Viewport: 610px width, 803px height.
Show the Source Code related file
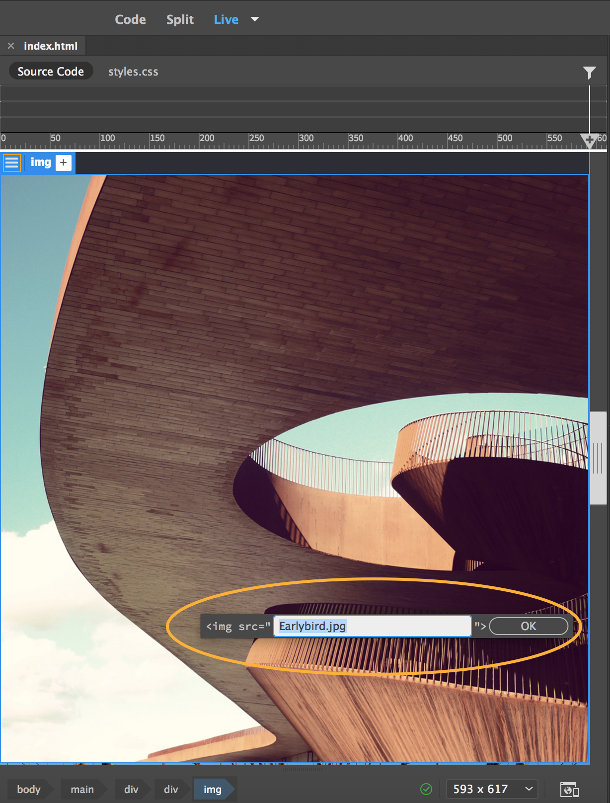[x=51, y=71]
